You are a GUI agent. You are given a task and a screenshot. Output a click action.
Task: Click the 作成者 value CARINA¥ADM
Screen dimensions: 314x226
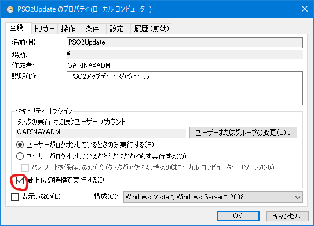pos(89,65)
